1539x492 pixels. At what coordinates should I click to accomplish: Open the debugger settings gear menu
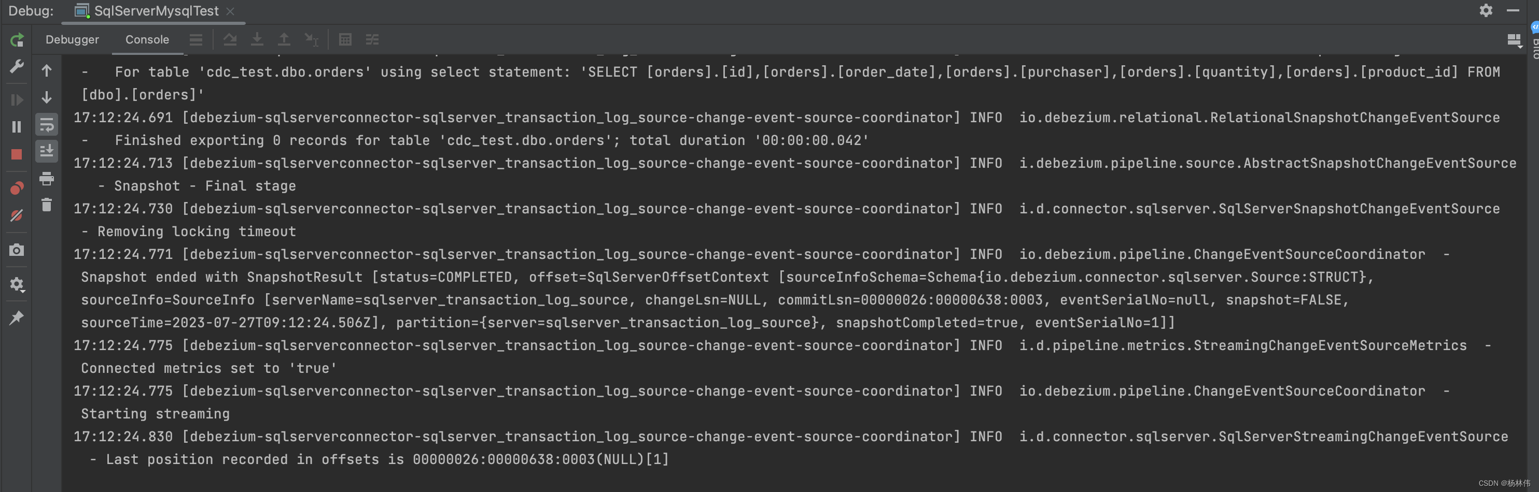17,284
